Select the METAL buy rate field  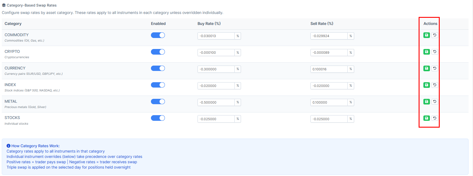[216, 102]
